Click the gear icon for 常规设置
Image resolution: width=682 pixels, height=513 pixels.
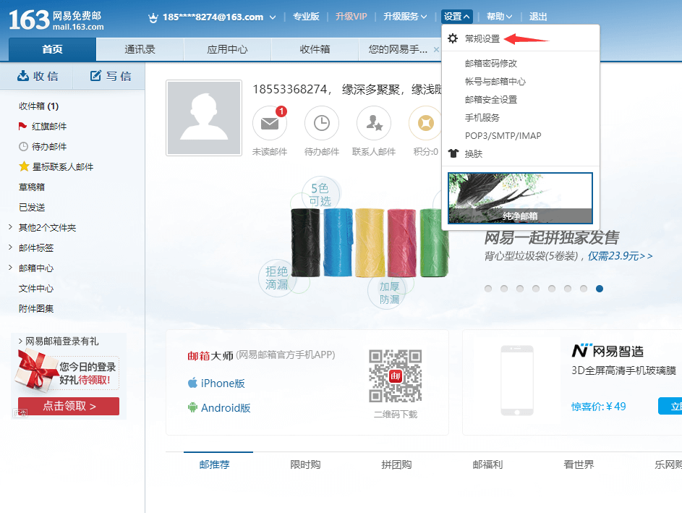coord(453,38)
